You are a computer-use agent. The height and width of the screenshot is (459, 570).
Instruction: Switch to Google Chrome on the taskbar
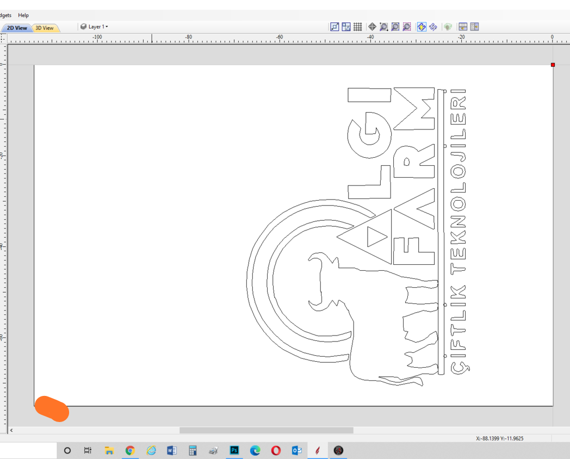click(x=130, y=451)
